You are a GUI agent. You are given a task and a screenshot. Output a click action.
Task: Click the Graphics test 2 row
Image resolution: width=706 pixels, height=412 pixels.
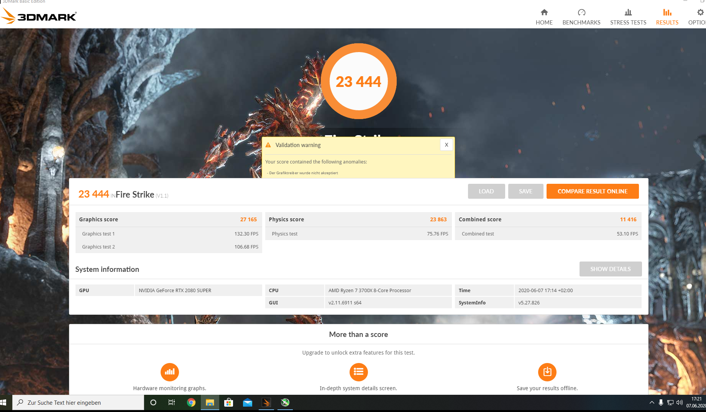(169, 247)
